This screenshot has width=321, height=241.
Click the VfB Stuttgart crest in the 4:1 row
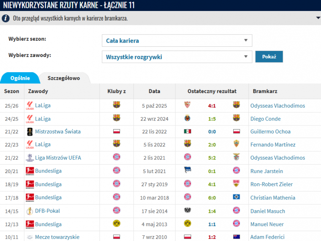[236, 184]
